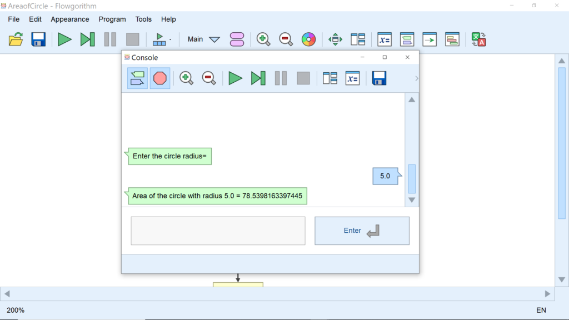Screen dimensions: 569x320
Task: Open the Program menu
Action: [112, 19]
